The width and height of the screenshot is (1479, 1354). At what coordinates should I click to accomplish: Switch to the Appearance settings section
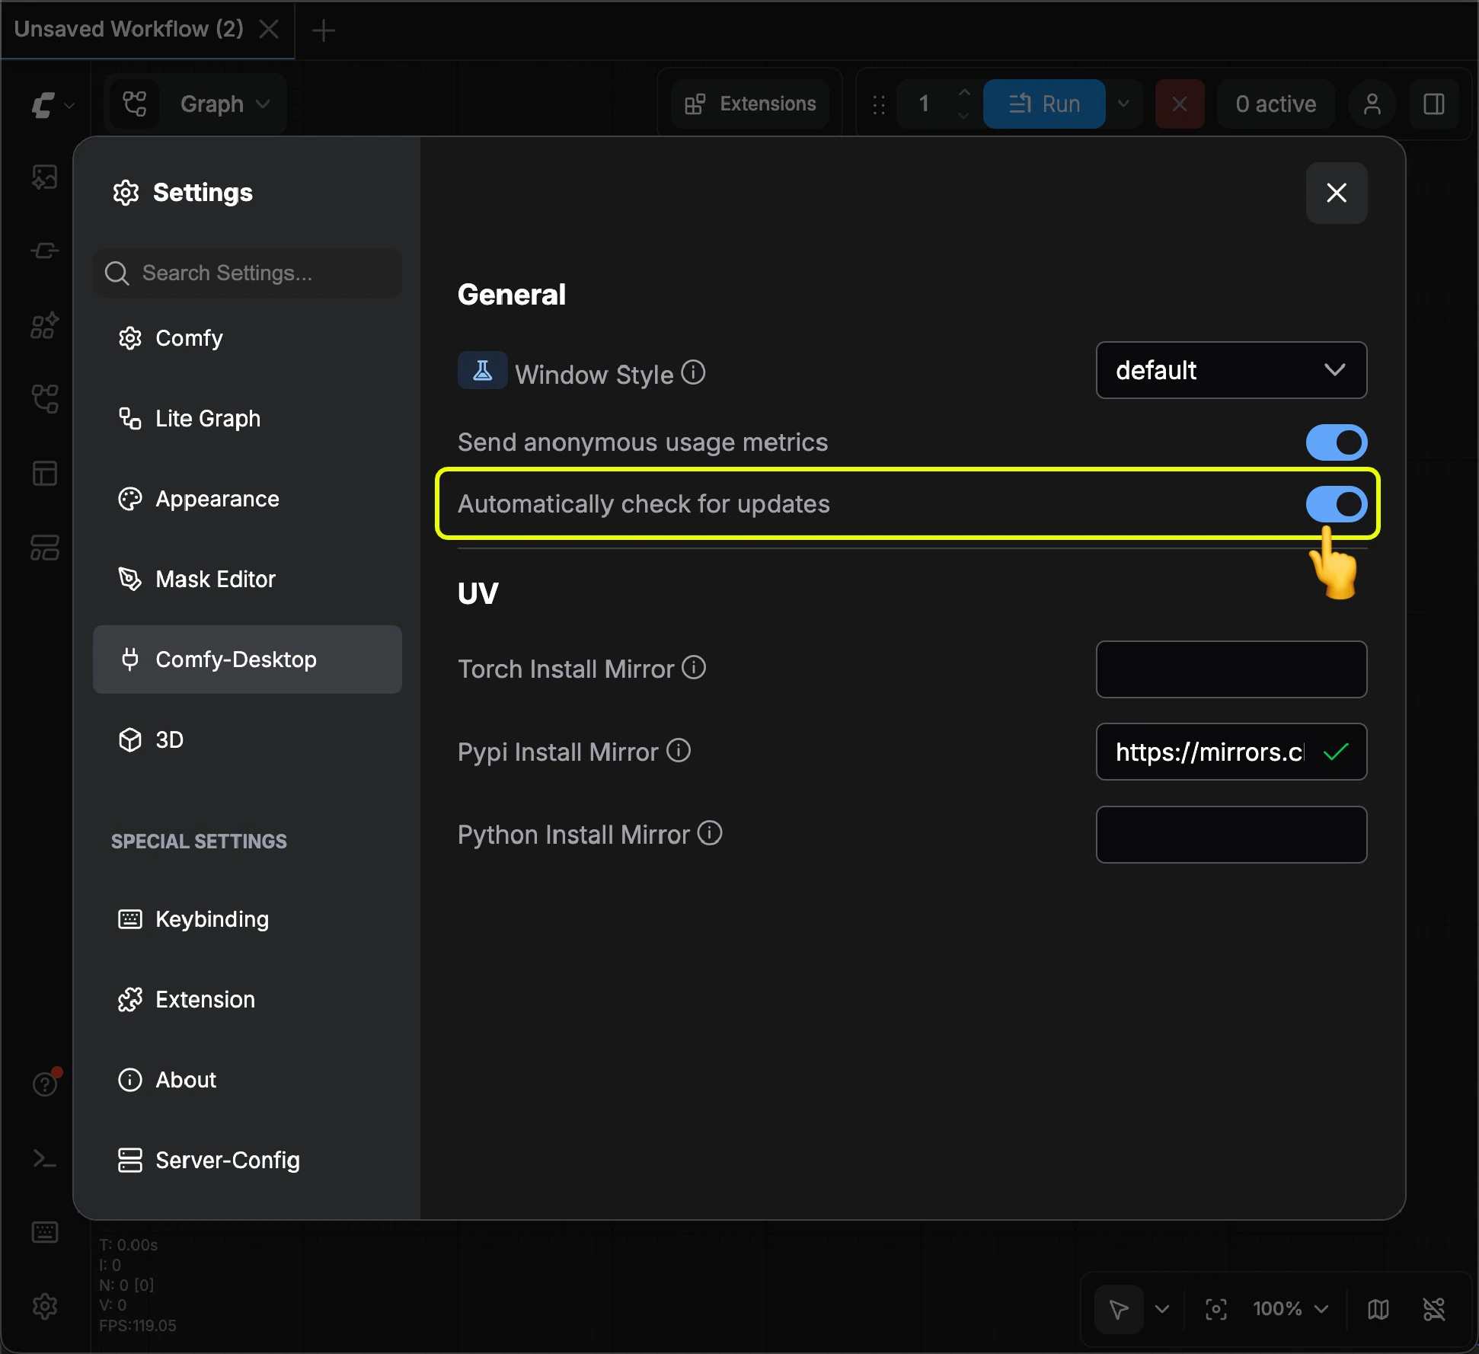216,498
